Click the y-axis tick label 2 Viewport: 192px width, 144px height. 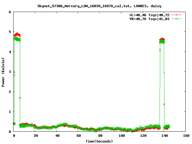tap(10, 92)
